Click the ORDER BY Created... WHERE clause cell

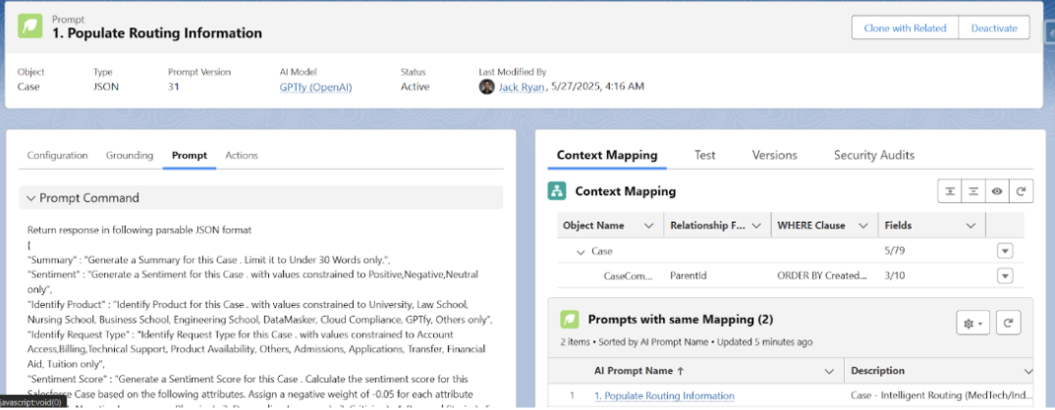coord(821,276)
